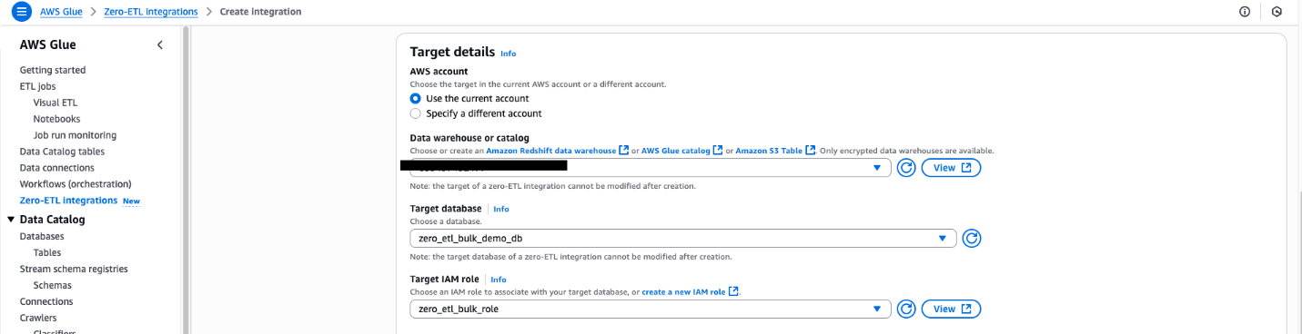Select 'Specify a different account' radio button
This screenshot has width=1302, height=334.
point(416,113)
